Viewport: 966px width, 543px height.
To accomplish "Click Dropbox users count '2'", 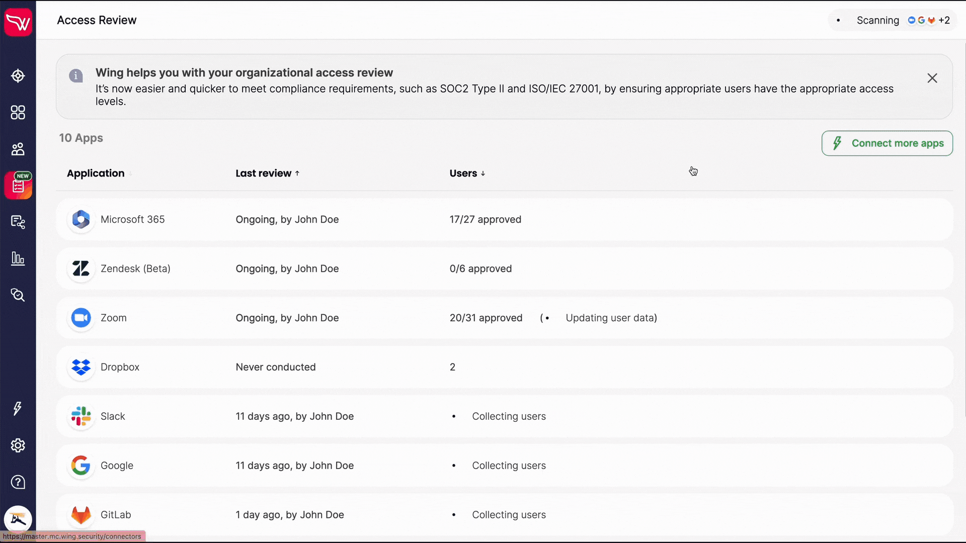I will coord(452,368).
